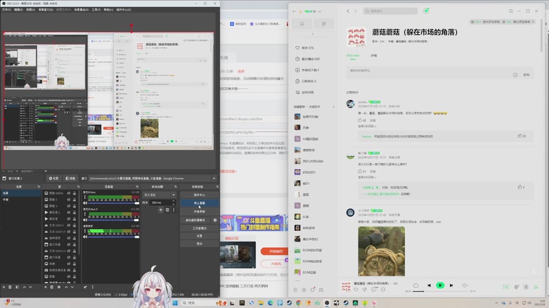The width and height of the screenshot is (549, 308).
Task: Click the 麦克风/Aux volume slider
Action: [x=113, y=203]
